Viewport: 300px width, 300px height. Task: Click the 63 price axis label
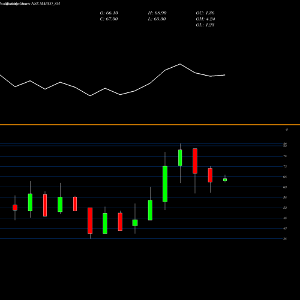pos(285,187)
